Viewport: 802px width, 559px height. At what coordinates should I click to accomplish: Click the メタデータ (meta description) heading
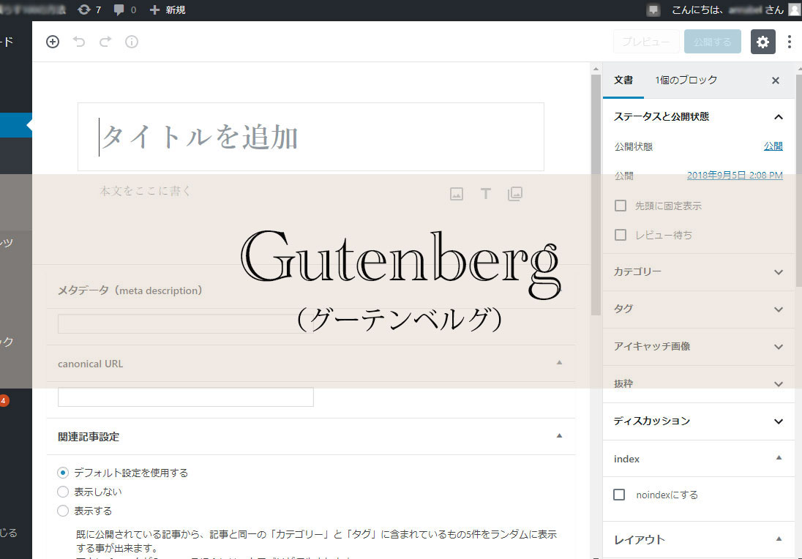pos(130,290)
